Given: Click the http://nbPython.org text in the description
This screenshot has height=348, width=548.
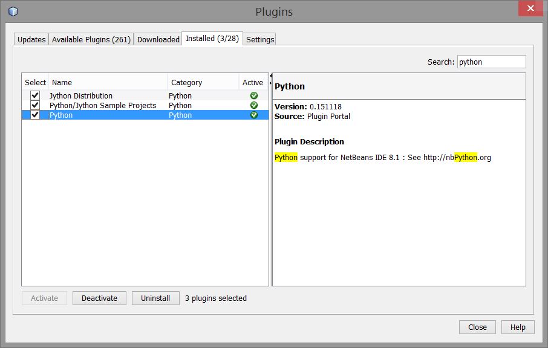Looking at the screenshot, I should [457, 158].
